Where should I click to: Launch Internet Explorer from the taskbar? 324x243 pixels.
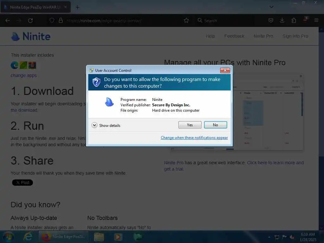28,237
